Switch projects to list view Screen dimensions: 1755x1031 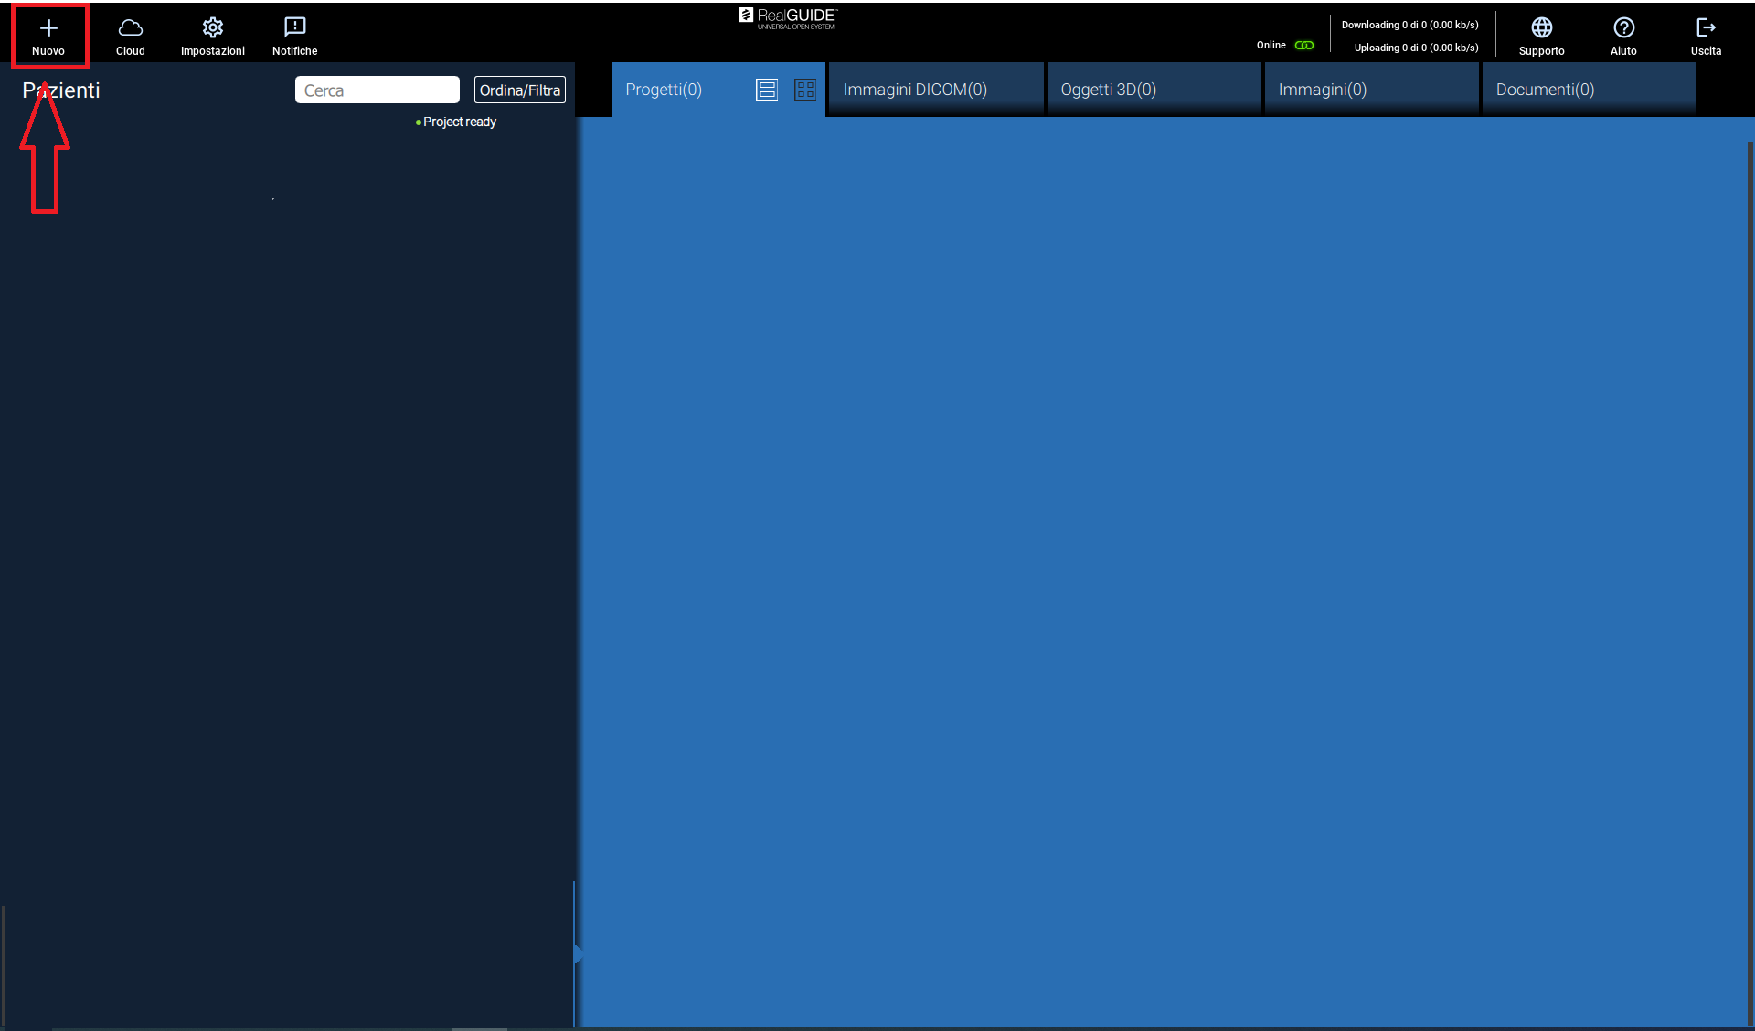766,90
